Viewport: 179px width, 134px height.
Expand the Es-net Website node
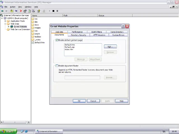click(x=9, y=27)
